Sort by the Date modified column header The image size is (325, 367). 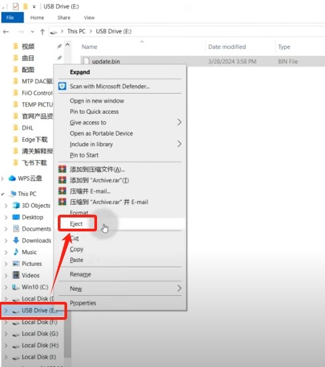coord(227,47)
